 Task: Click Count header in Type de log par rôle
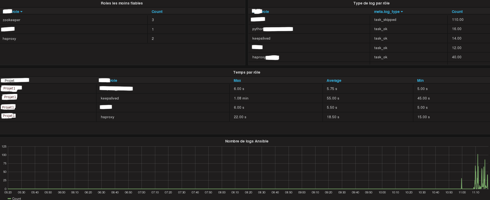457,12
